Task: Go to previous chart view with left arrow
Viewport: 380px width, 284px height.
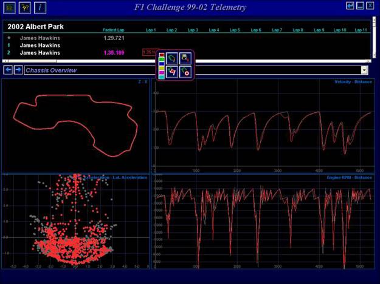Action: point(9,70)
